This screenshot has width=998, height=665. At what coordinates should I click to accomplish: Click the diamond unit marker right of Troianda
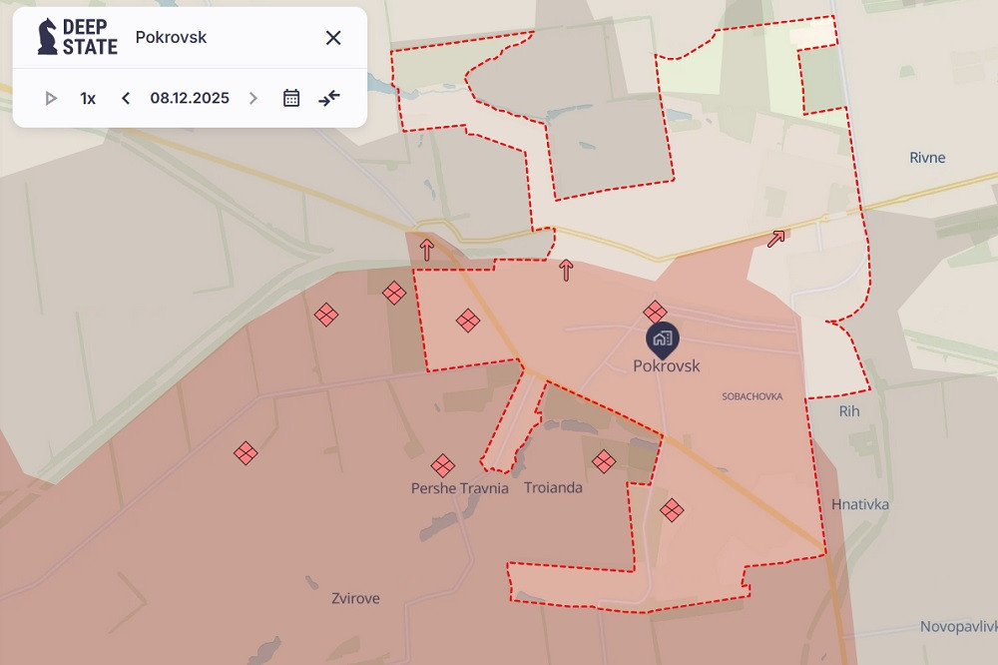pyautogui.click(x=604, y=461)
